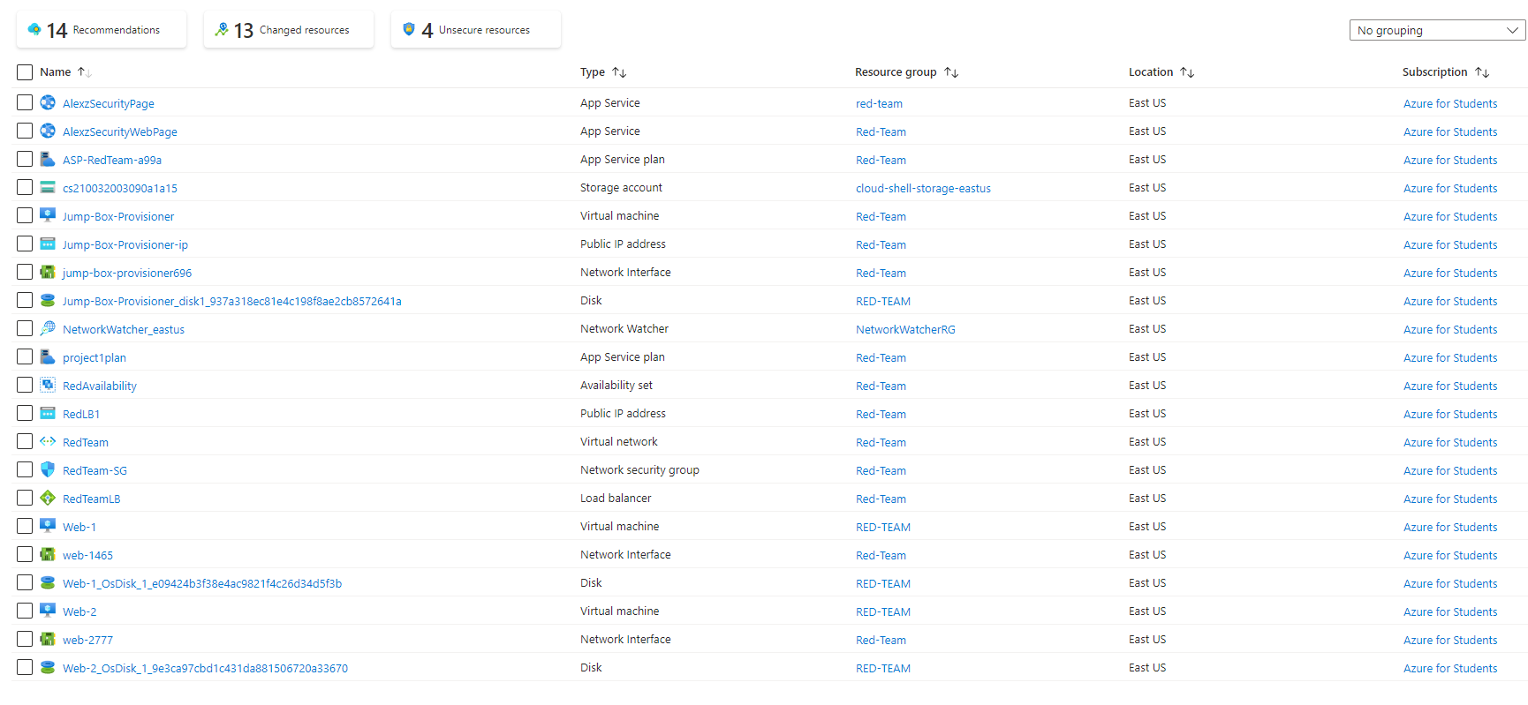Click the storage account icon for cs210032003090a1a15
The image size is (1528, 705).
coord(48,187)
